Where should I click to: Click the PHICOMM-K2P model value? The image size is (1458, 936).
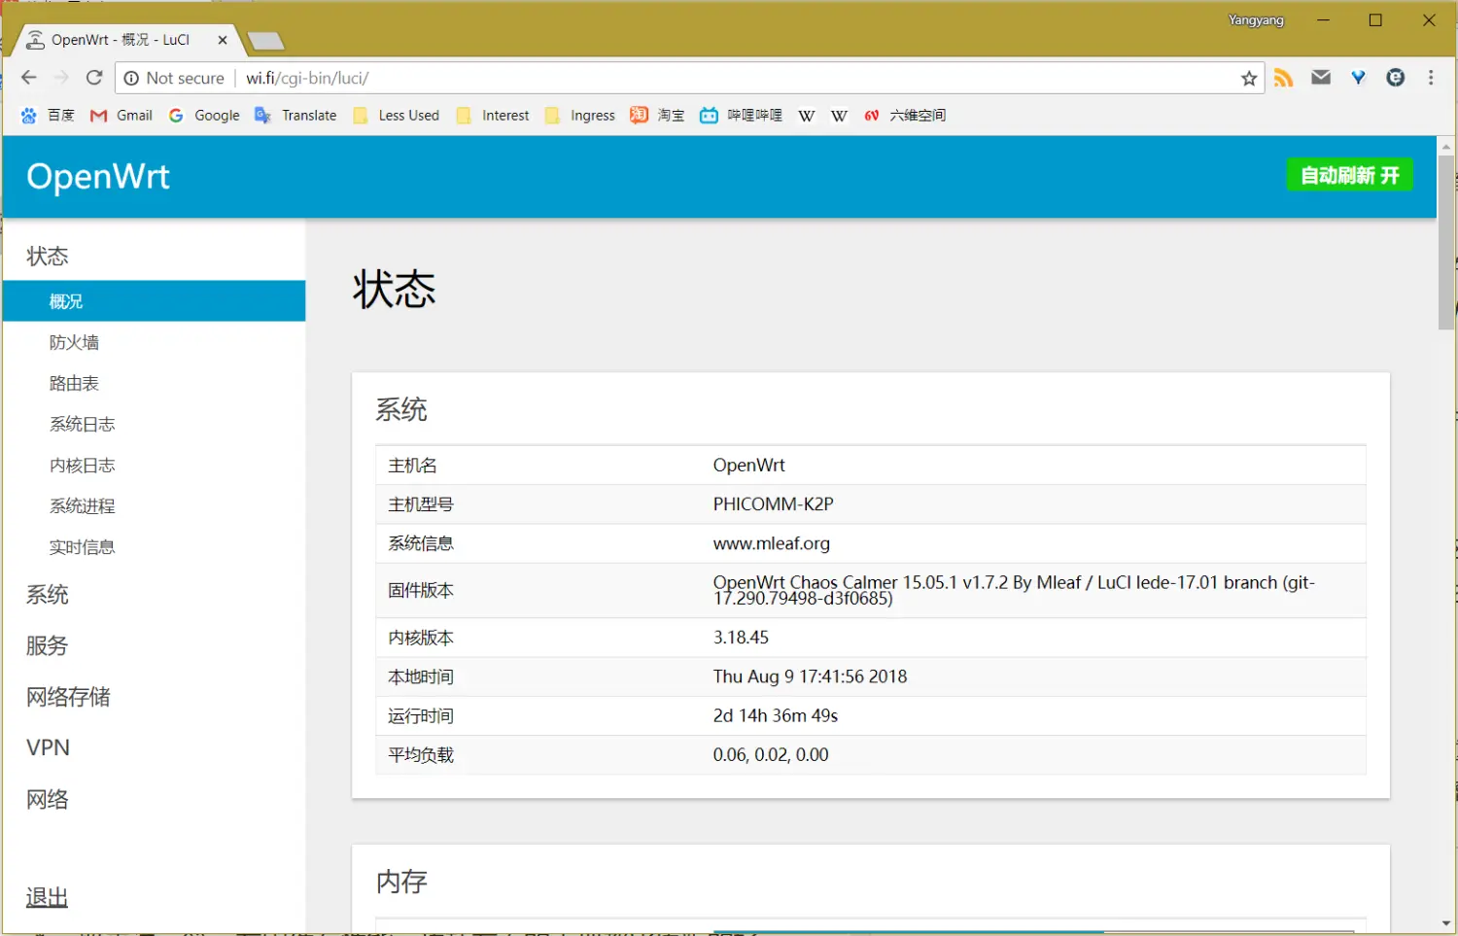774,503
